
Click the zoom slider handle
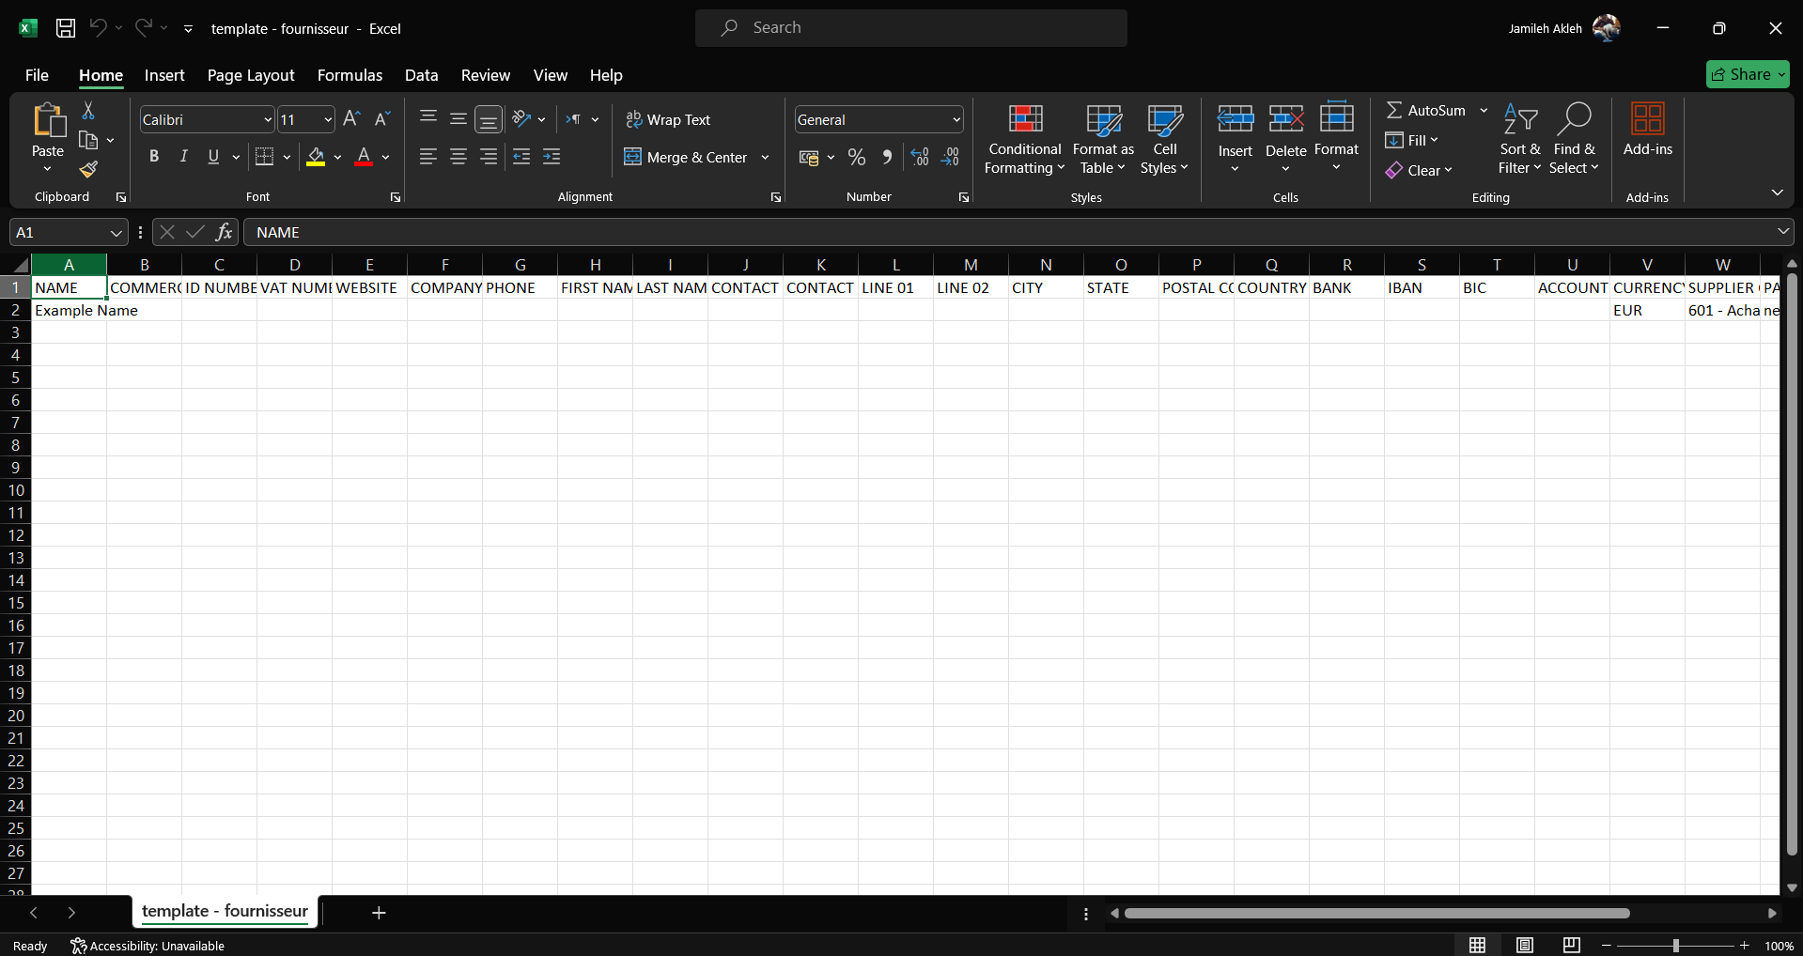tap(1675, 946)
